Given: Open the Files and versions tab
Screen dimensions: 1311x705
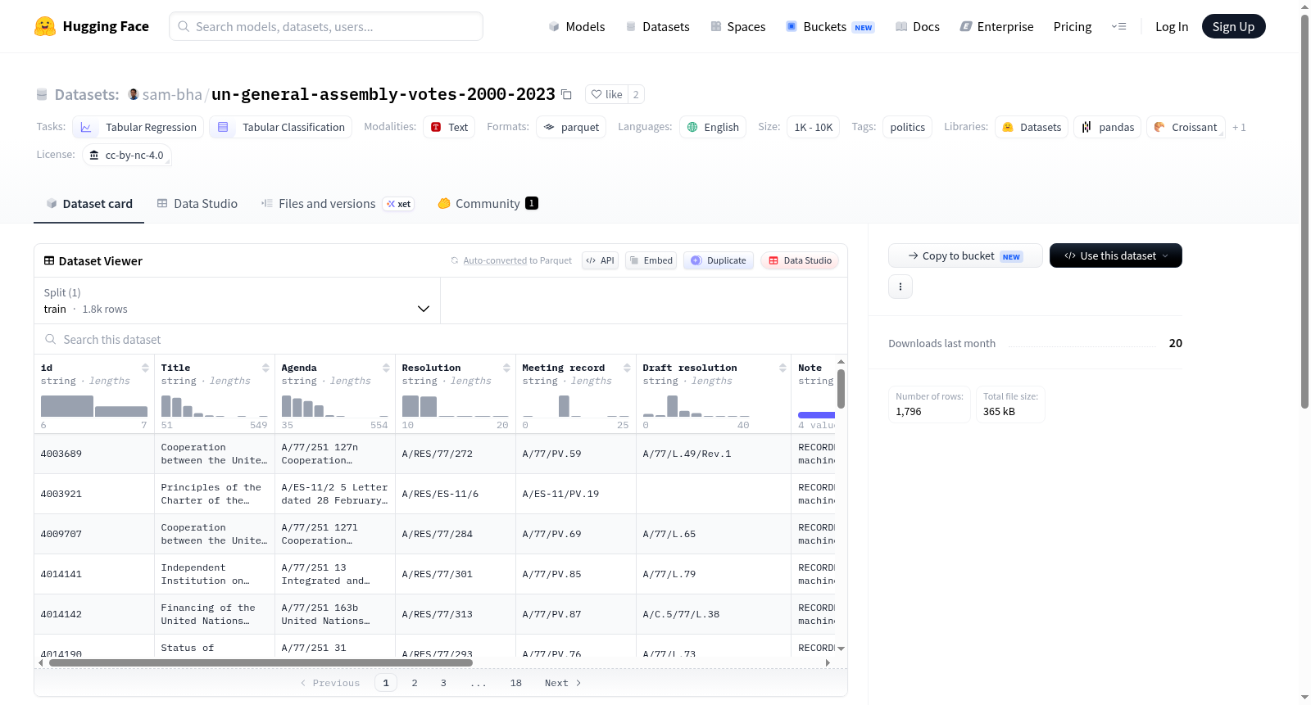Looking at the screenshot, I should coord(318,204).
